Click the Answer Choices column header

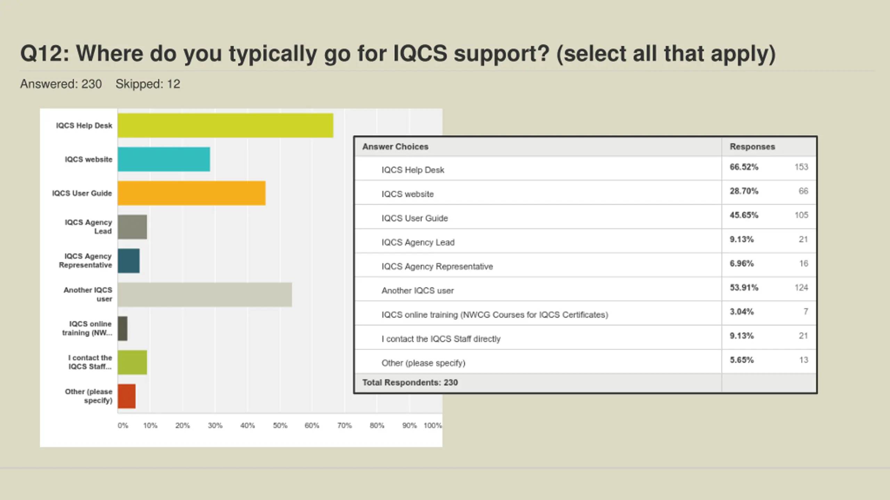pyautogui.click(x=395, y=147)
